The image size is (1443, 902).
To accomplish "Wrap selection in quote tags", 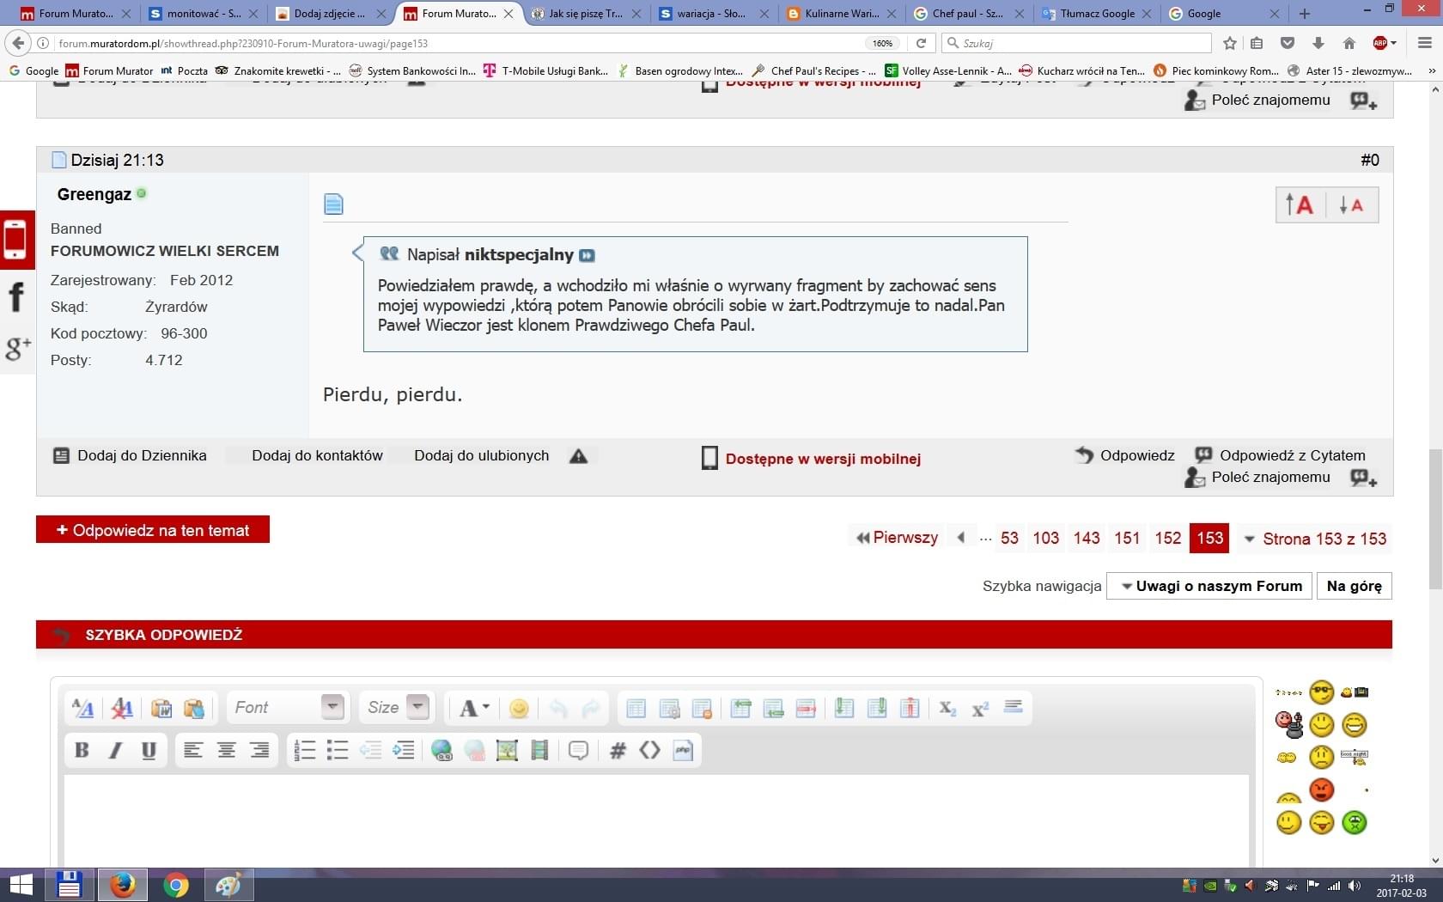I will click(578, 750).
